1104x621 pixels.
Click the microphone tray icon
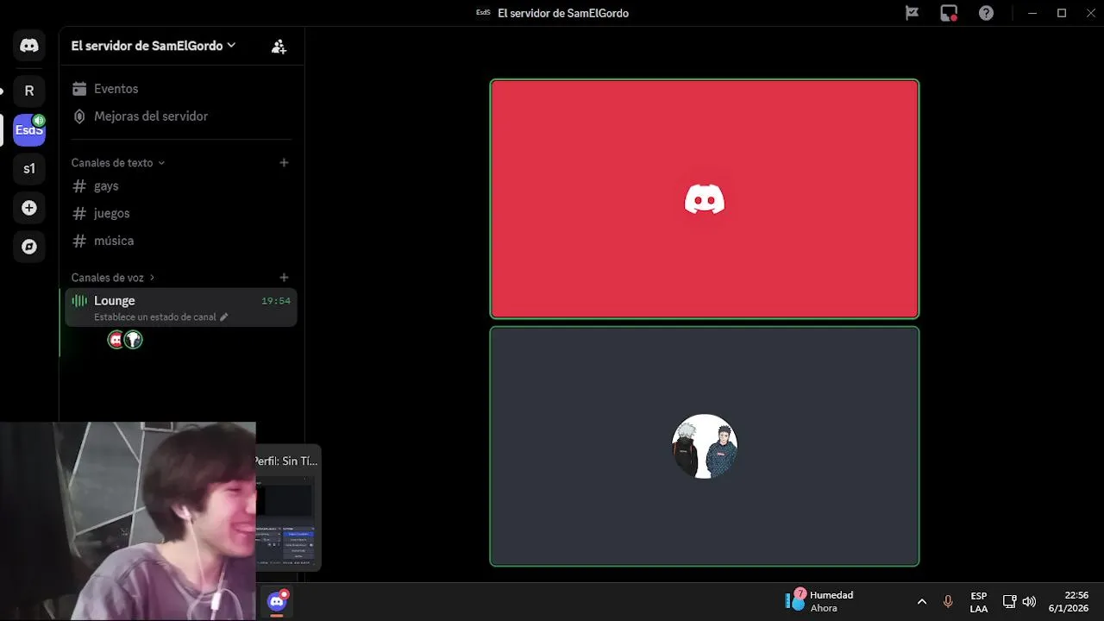[948, 601]
